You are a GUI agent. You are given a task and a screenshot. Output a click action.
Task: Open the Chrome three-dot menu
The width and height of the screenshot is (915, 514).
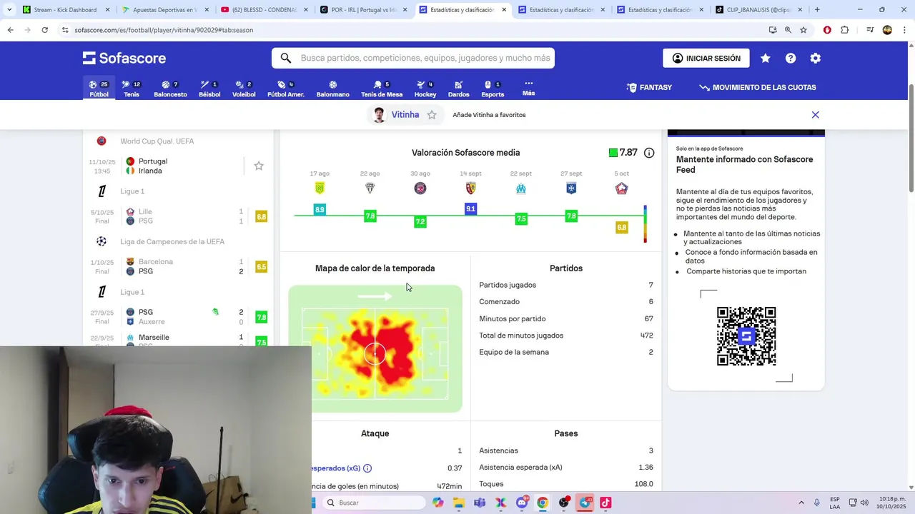click(x=904, y=30)
